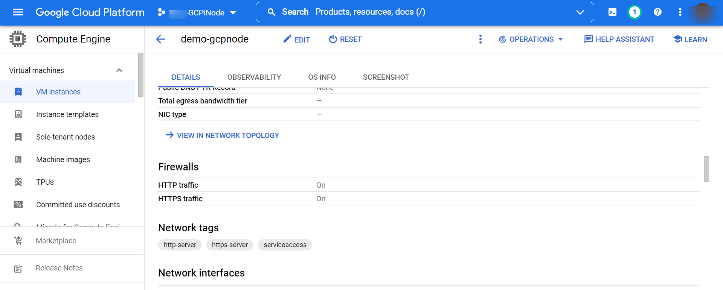Click the project selector hexagon icon
The width and height of the screenshot is (723, 290).
click(x=162, y=12)
